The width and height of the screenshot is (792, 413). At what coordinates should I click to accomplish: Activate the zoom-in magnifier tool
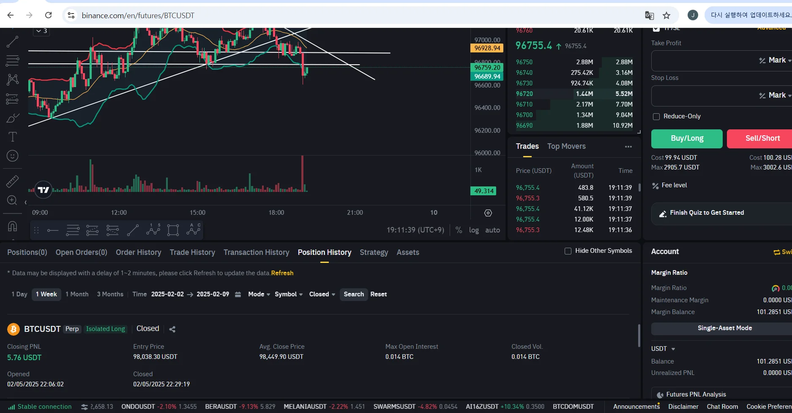(x=12, y=200)
